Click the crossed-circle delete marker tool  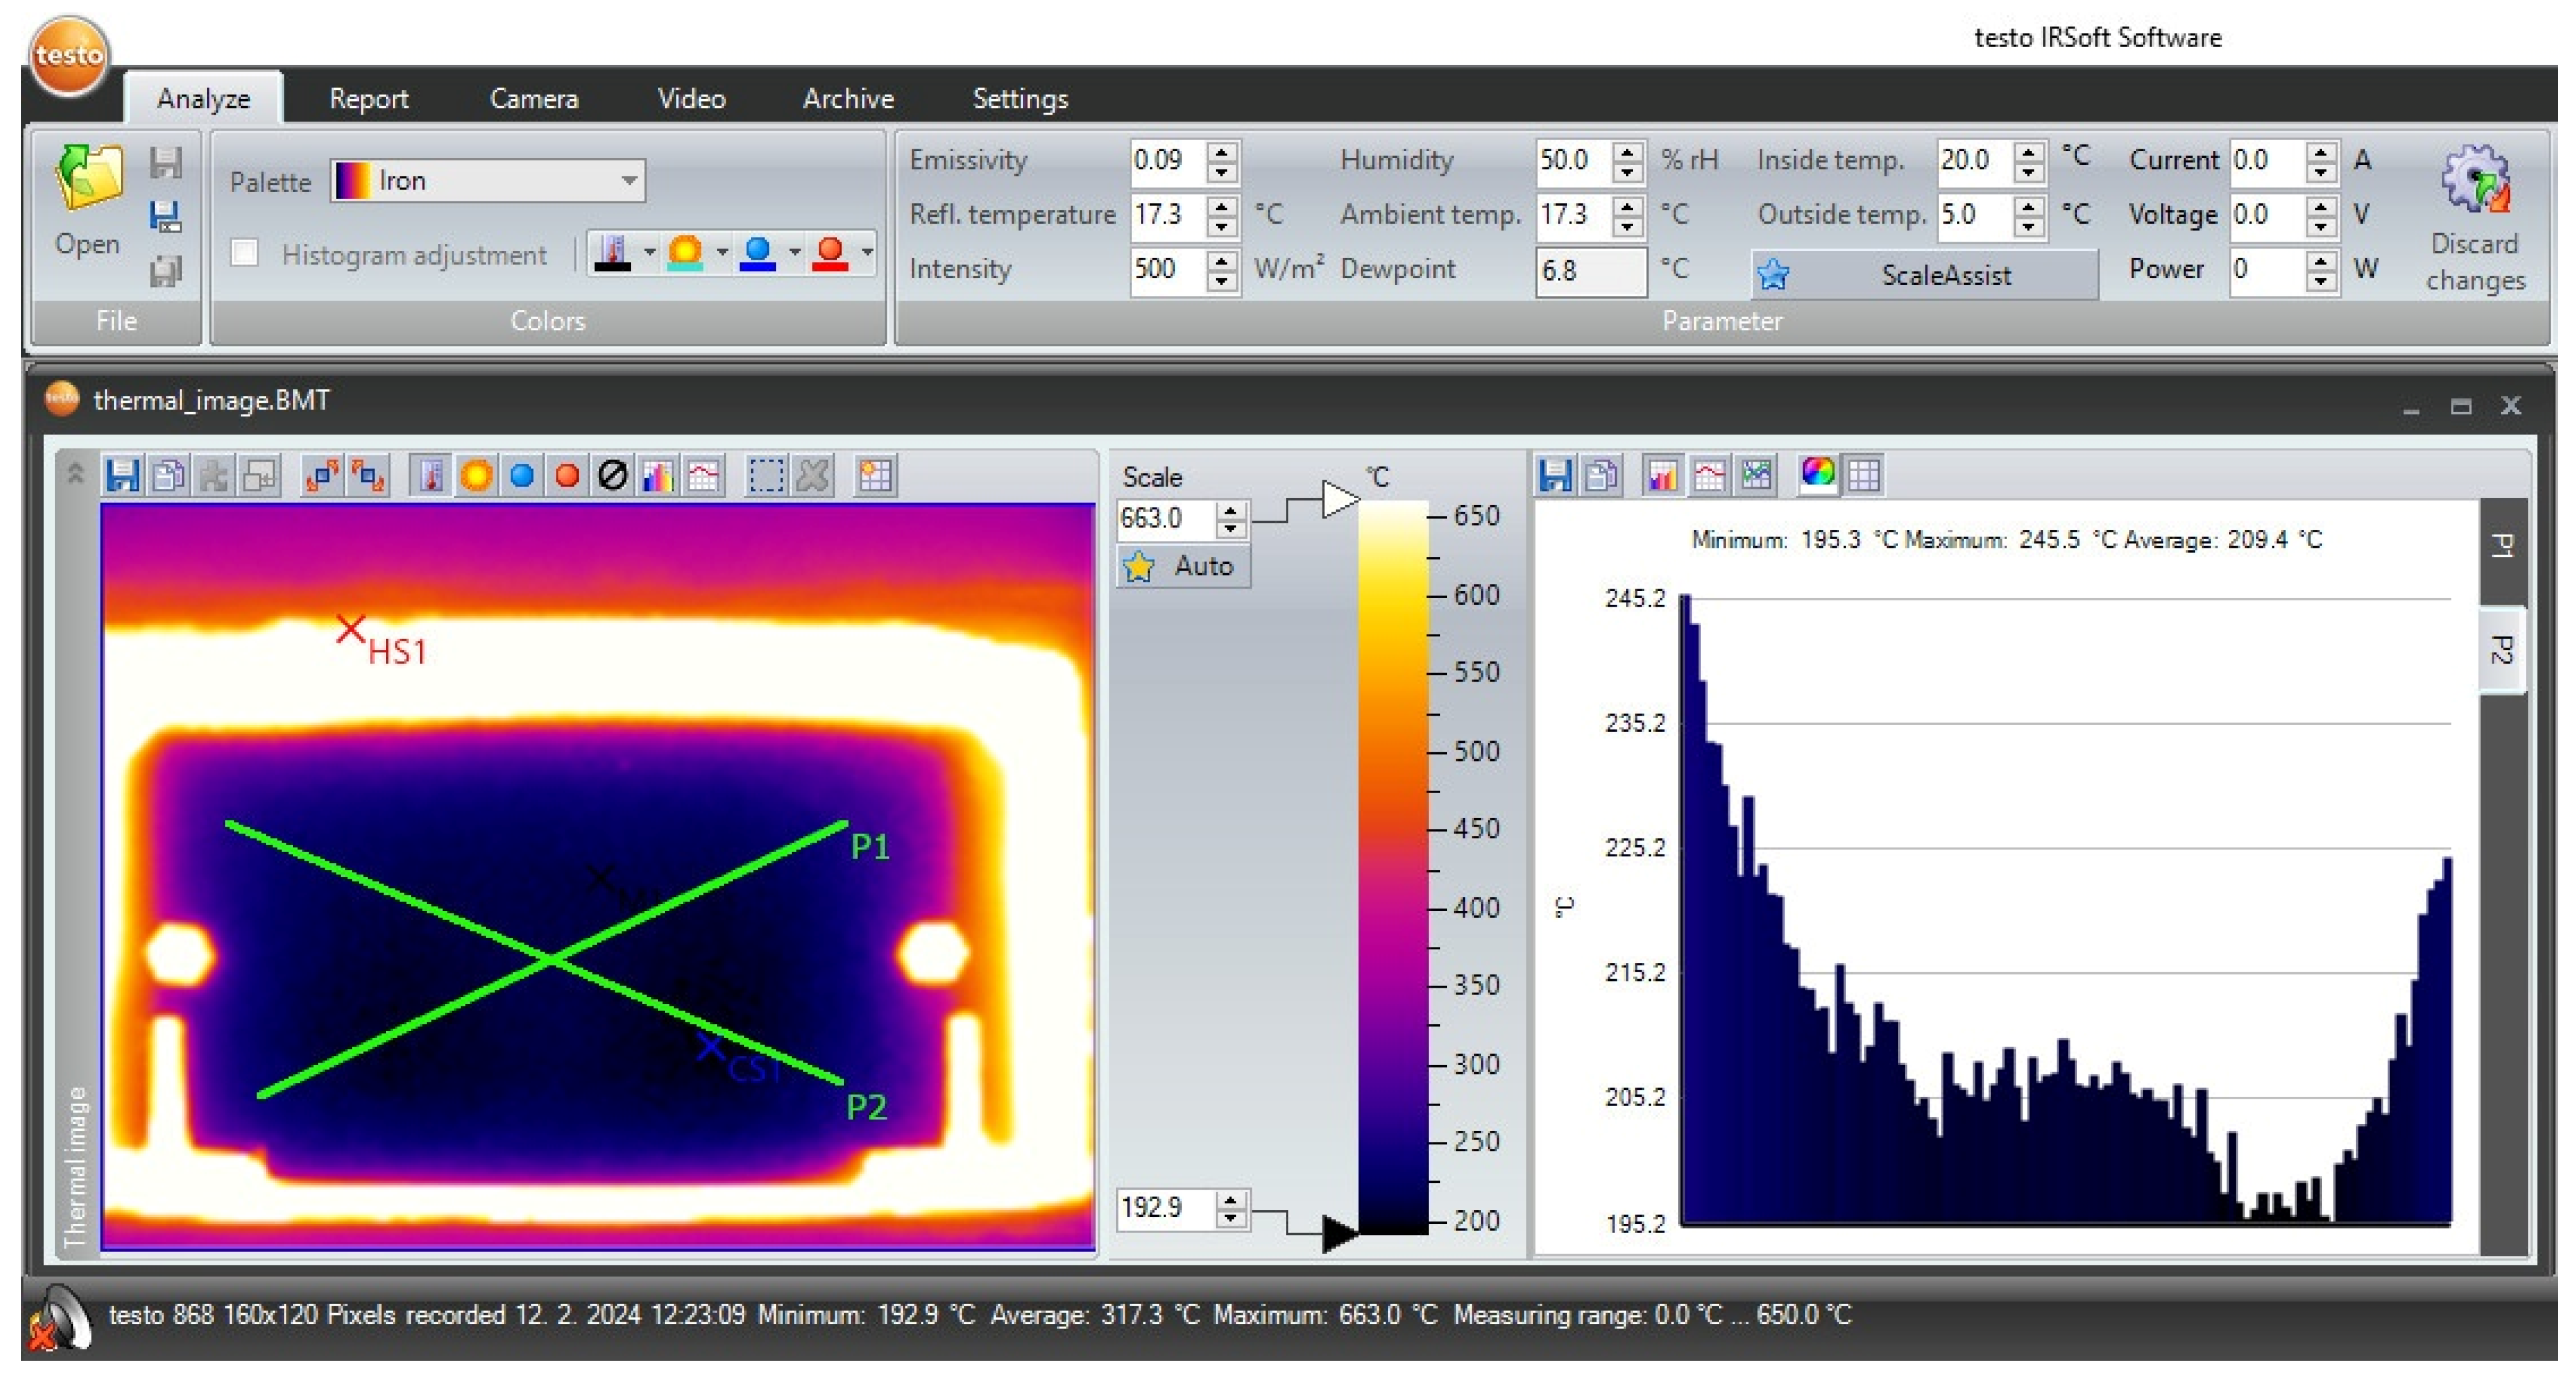point(612,476)
